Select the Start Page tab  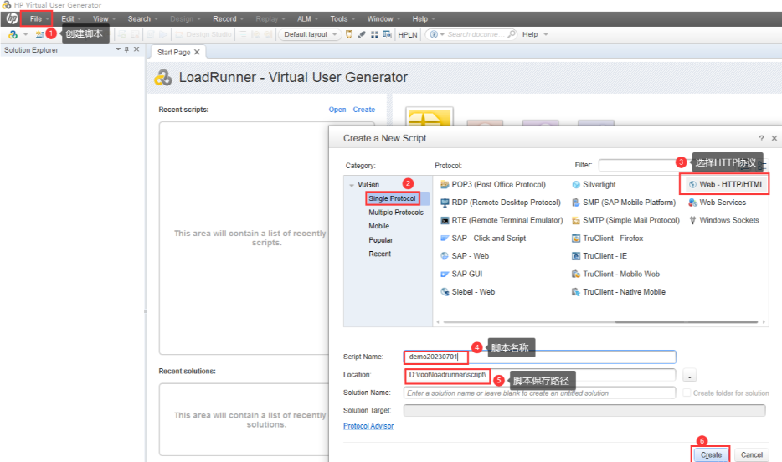[x=174, y=53]
